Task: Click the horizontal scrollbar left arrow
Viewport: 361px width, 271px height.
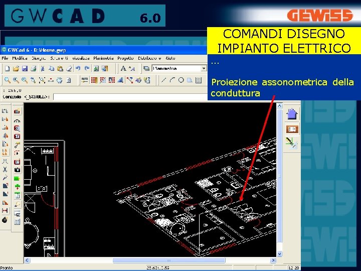Action: click(27, 260)
